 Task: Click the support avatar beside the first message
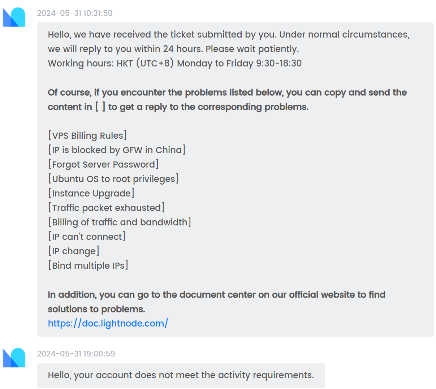(14, 17)
